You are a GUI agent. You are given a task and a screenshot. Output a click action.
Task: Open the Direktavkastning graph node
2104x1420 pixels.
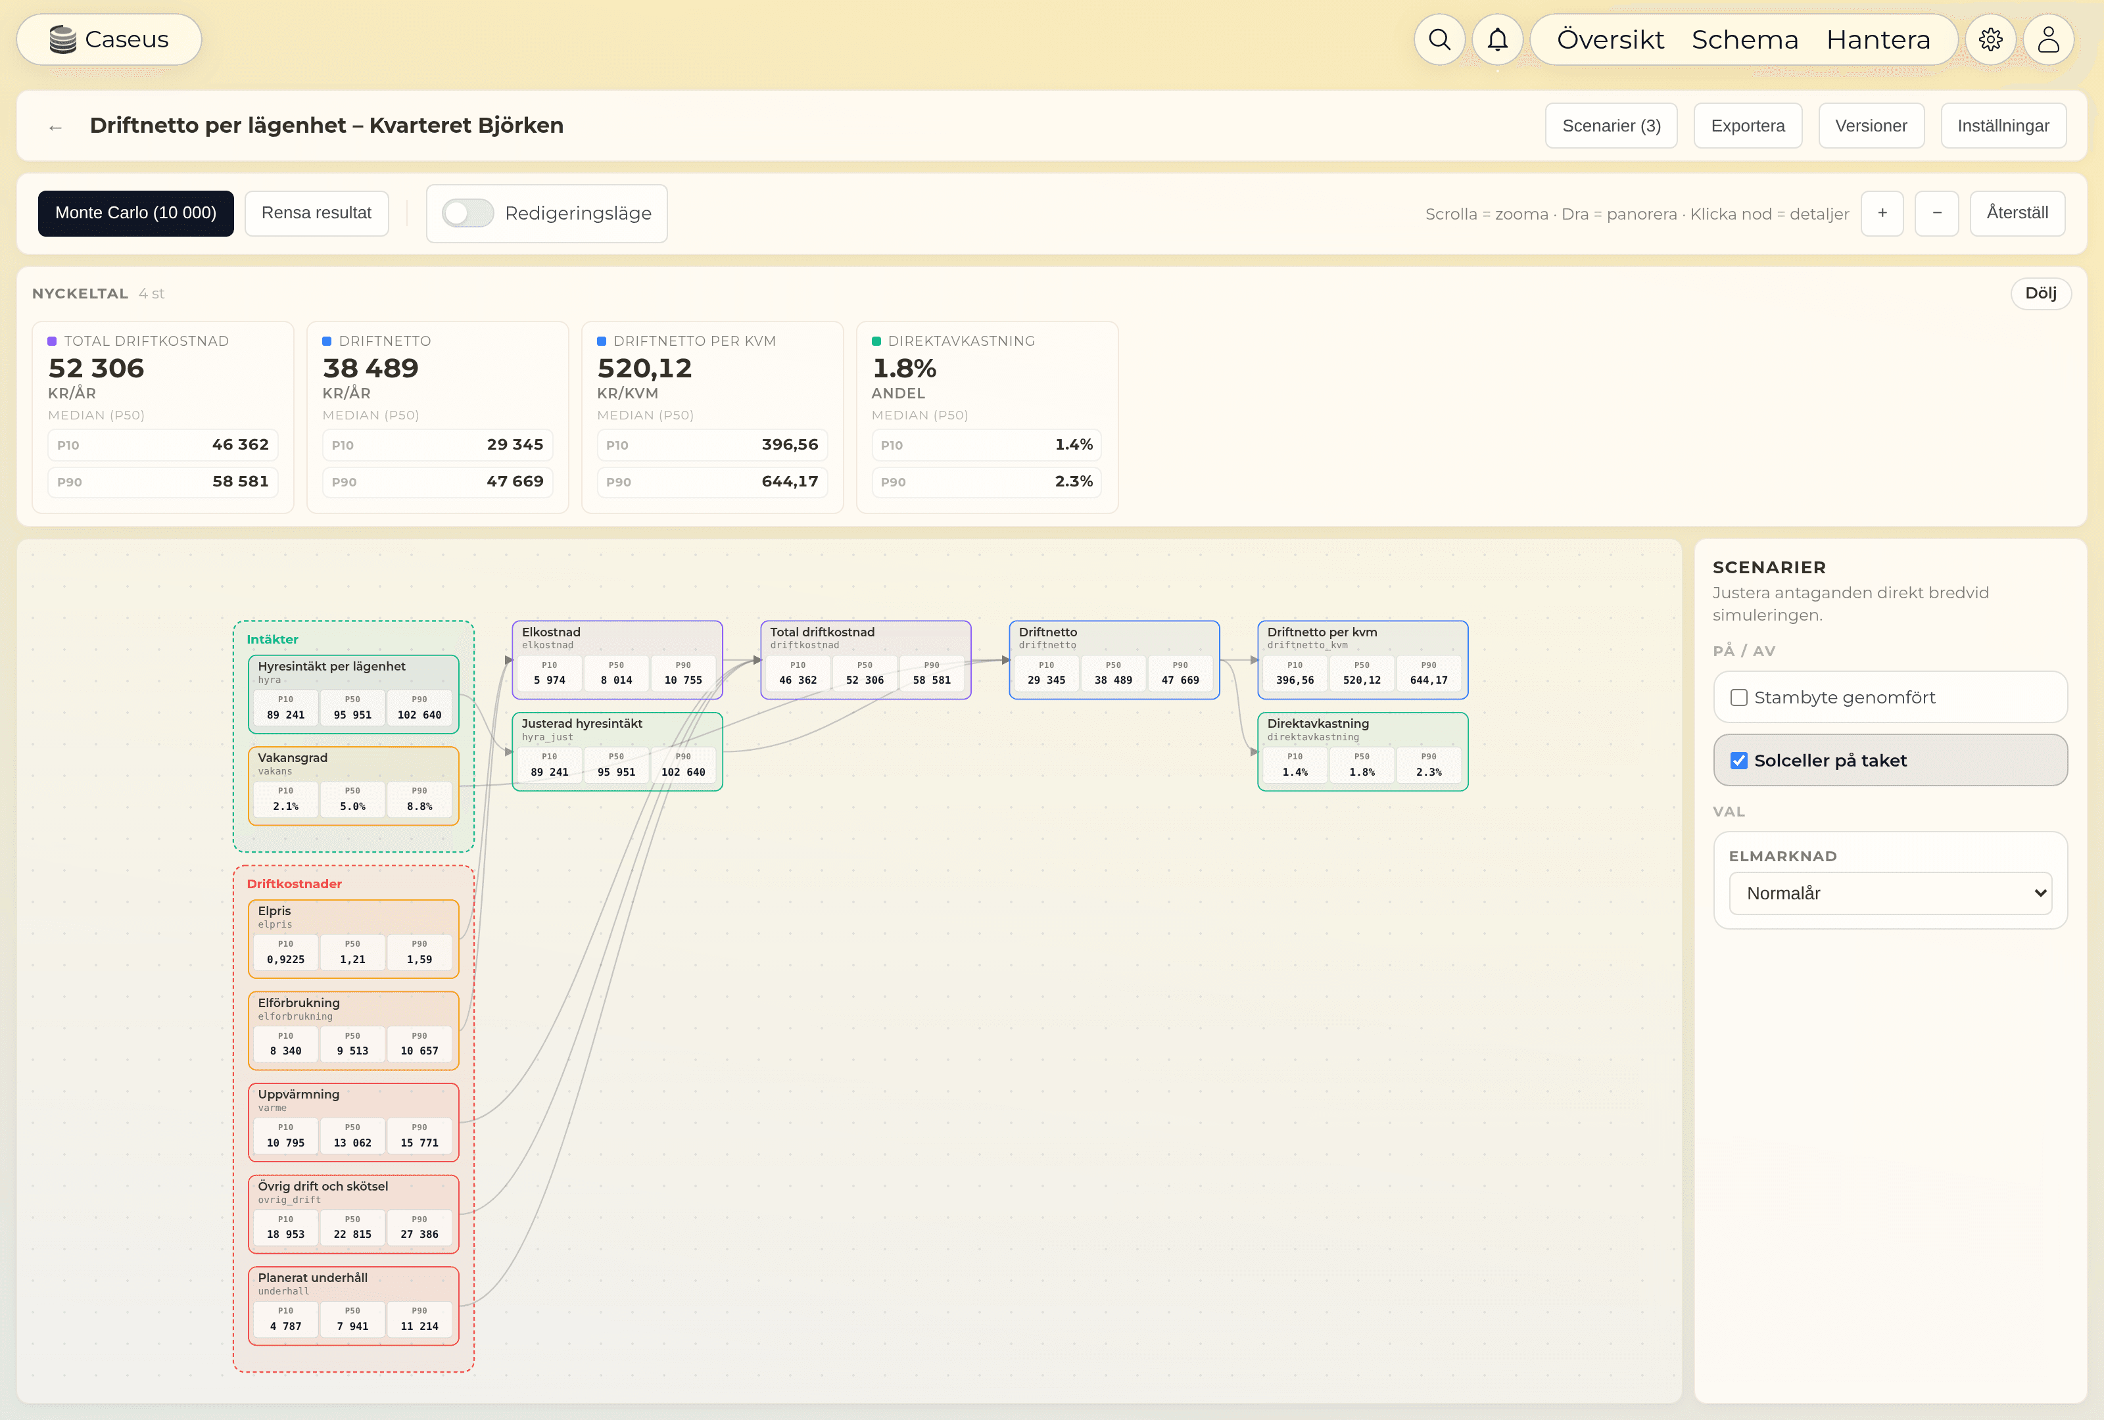pos(1362,751)
